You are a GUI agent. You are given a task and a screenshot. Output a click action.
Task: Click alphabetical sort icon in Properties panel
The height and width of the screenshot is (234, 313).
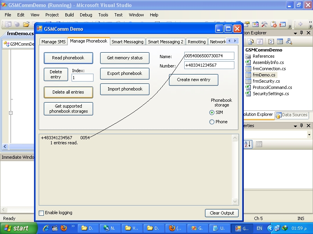pos(248,144)
